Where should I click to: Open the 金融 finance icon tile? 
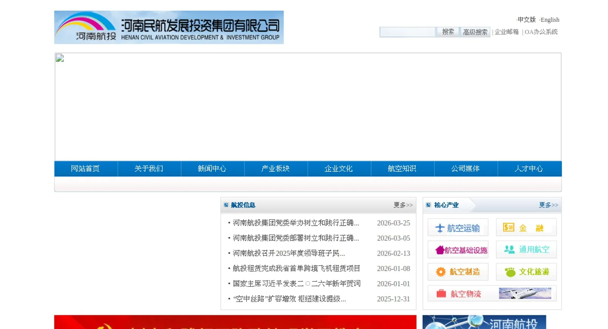click(526, 228)
